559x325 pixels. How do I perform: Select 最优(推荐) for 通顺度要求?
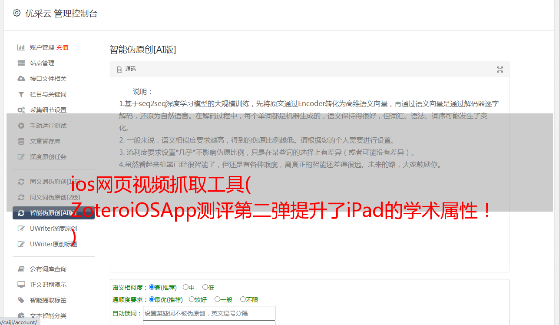pyautogui.click(x=152, y=299)
